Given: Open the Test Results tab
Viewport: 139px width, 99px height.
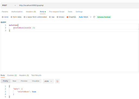Looking at the screenshot, I should click(x=36, y=75).
